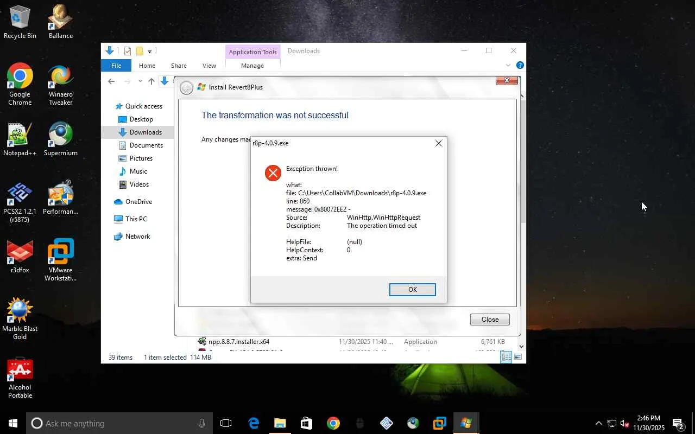Select OneDrive in the navigation pane
The image size is (695, 434).
click(133, 202)
